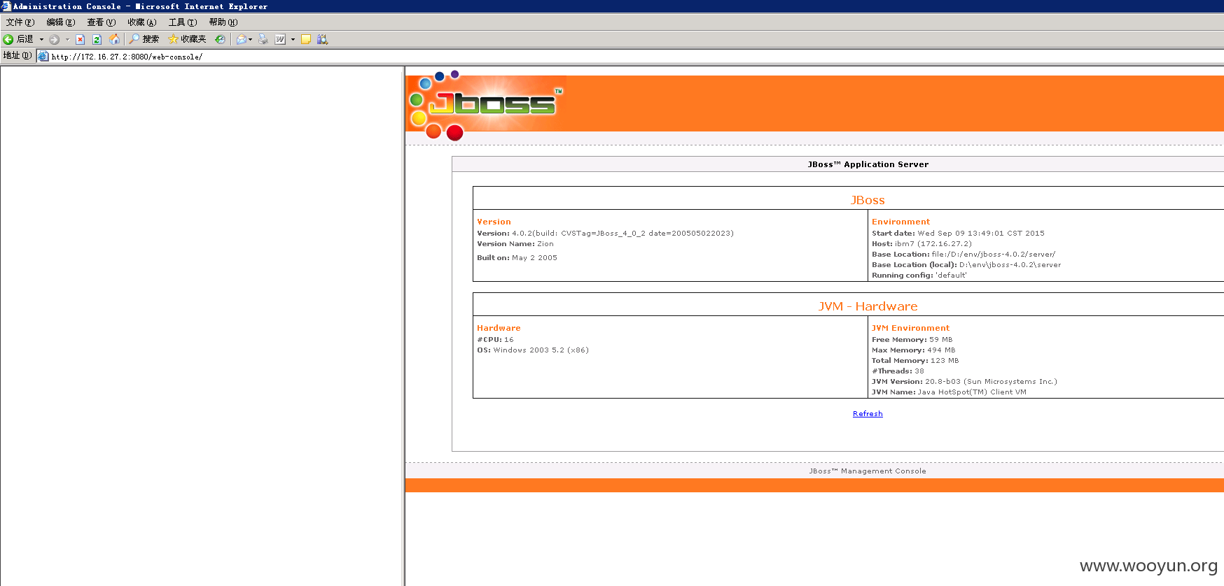The image size is (1224, 586).
Task: Click the 'JVM - Hardware' table title
Action: tap(868, 306)
